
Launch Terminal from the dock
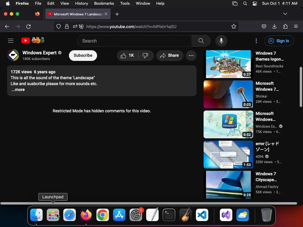[169, 215]
